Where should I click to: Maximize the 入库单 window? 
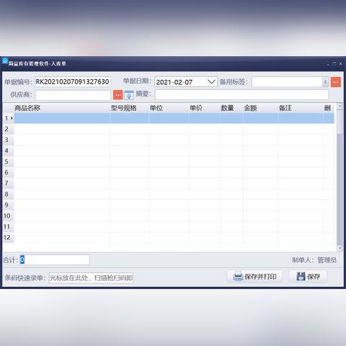click(x=334, y=63)
